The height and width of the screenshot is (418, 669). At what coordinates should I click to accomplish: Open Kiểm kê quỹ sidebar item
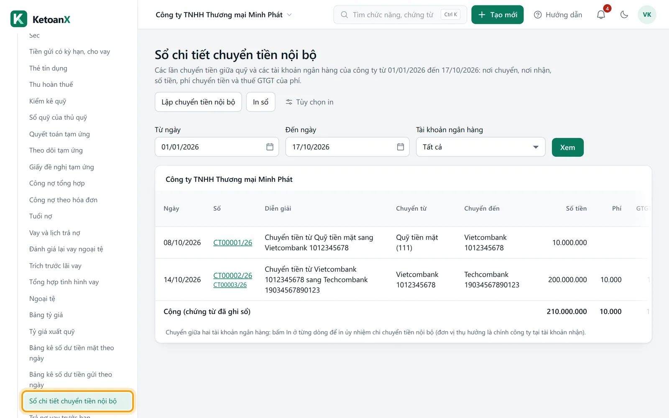click(x=48, y=101)
